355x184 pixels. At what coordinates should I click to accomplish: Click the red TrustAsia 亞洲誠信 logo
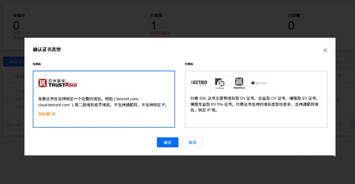tap(58, 83)
